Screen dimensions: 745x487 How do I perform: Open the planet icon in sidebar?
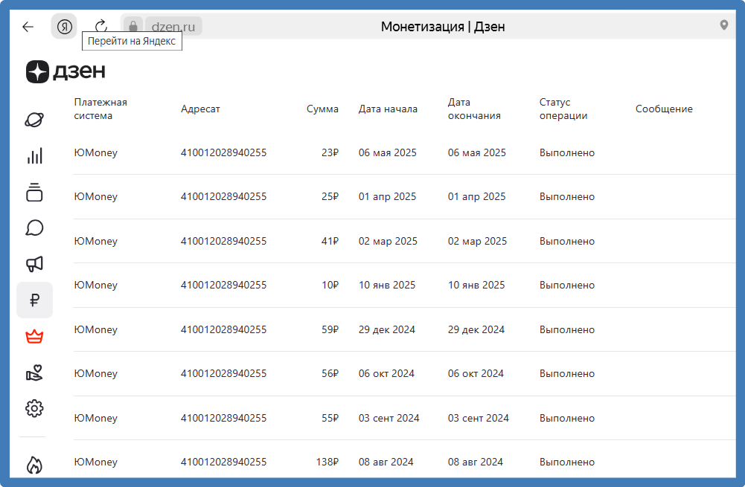pos(34,120)
